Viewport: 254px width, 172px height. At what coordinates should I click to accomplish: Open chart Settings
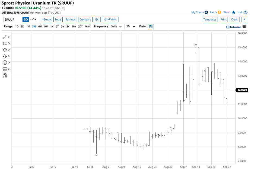pos(71,20)
